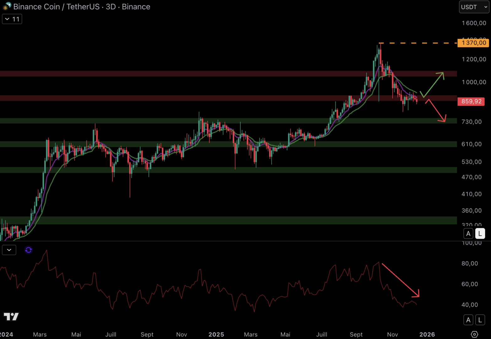The image size is (491, 339).
Task: Open the USDT currency dropdown
Action: point(473,7)
